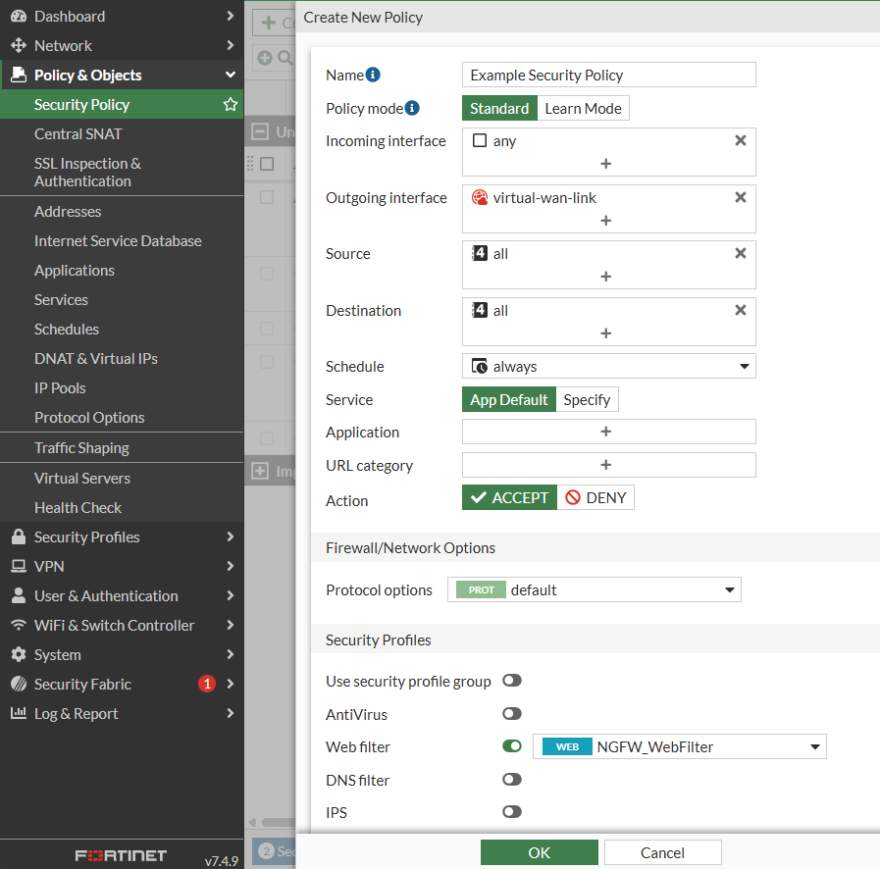Click the policy Name input field
Screen dimensions: 880x869
pos(609,75)
